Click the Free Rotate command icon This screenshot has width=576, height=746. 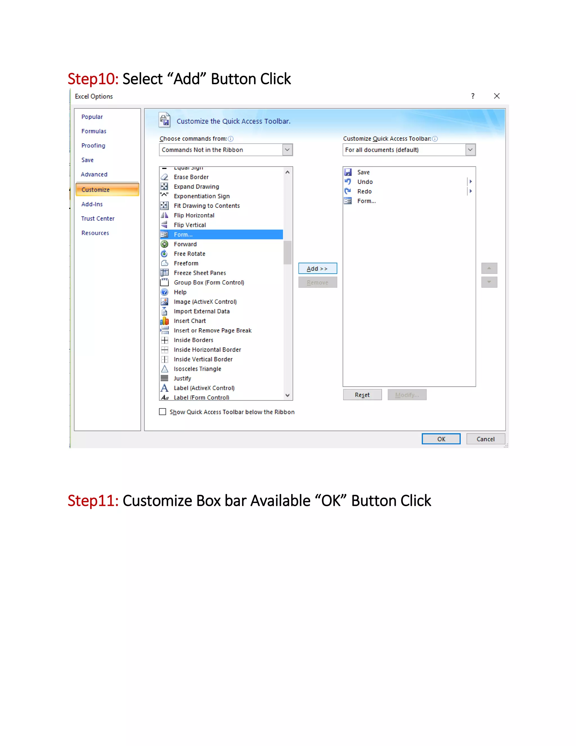click(x=164, y=253)
